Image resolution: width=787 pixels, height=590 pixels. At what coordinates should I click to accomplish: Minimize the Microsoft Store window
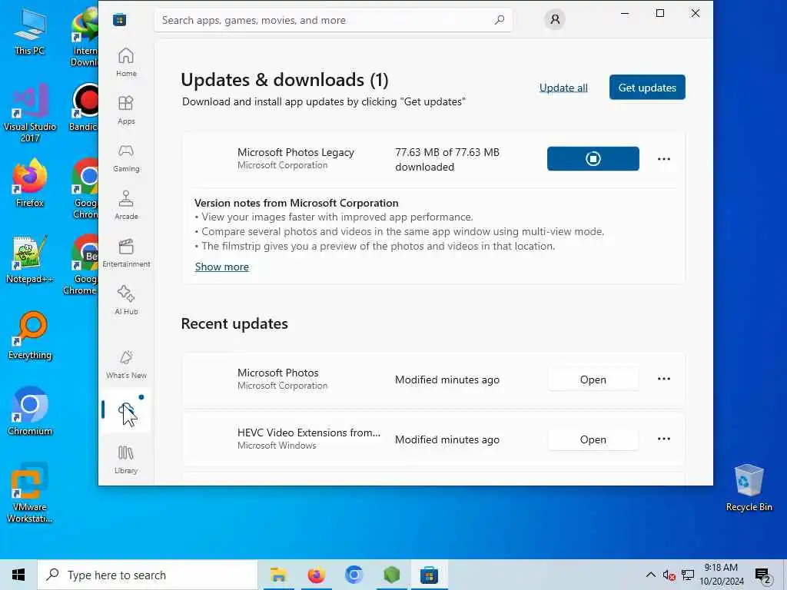[x=625, y=14]
